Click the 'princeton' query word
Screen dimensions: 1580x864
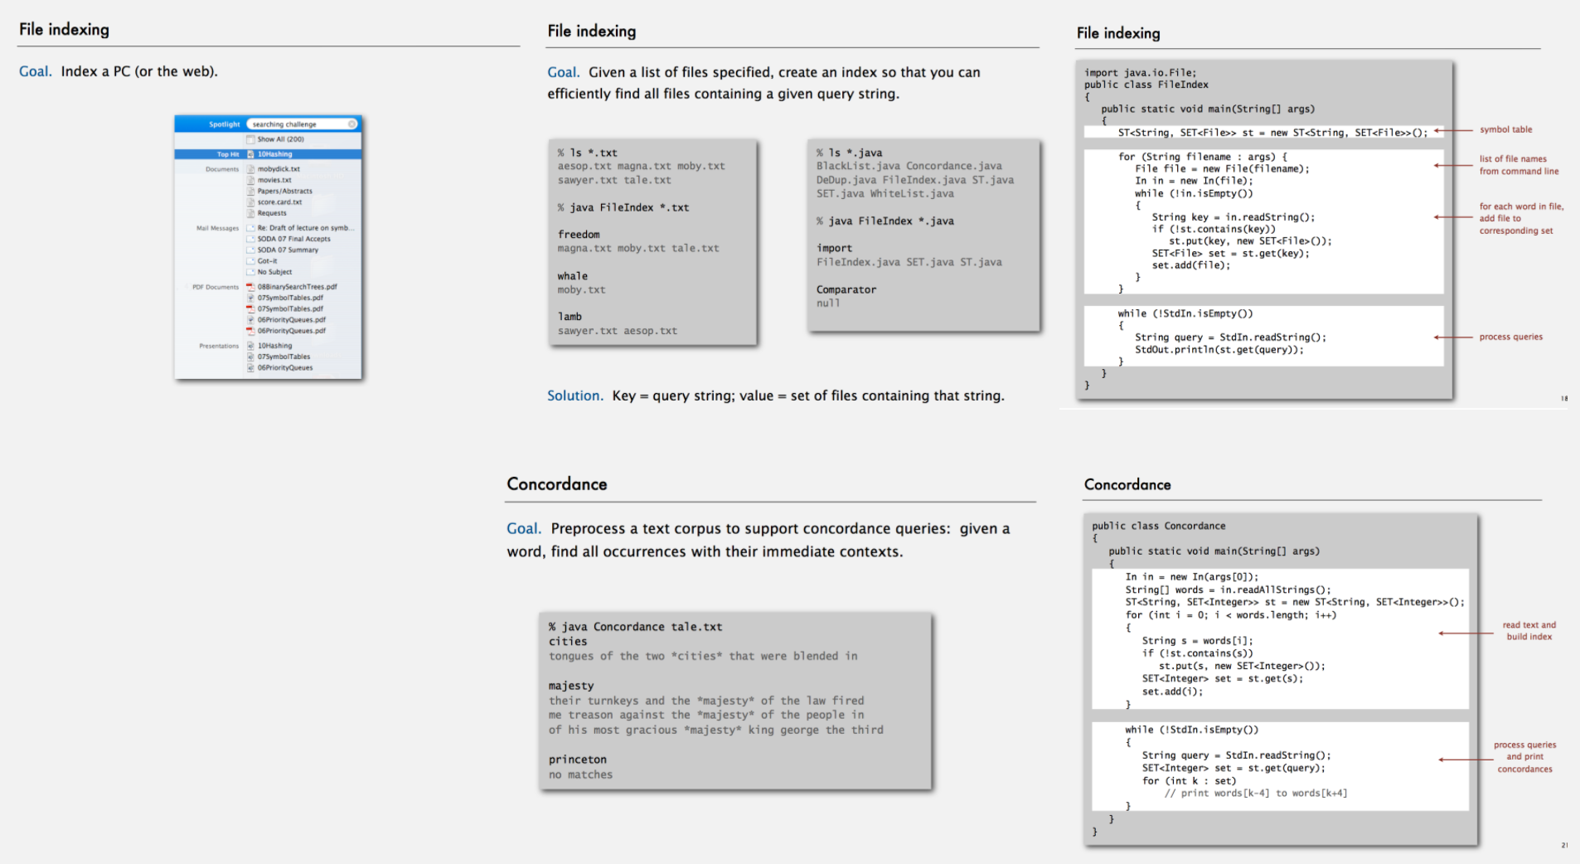[578, 760]
